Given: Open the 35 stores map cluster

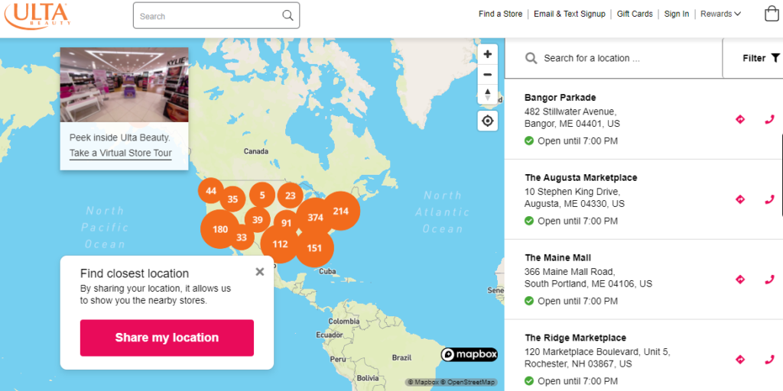Looking at the screenshot, I should [x=232, y=199].
